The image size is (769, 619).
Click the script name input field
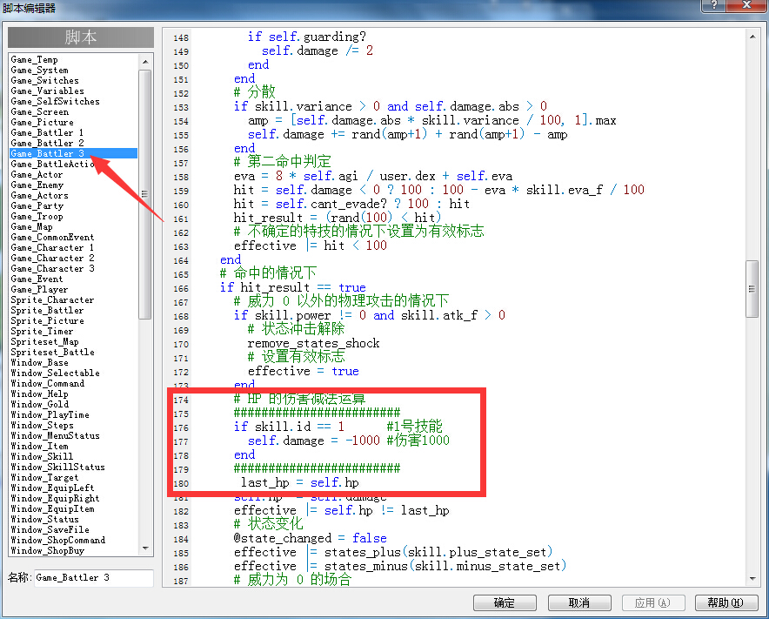coord(93,578)
